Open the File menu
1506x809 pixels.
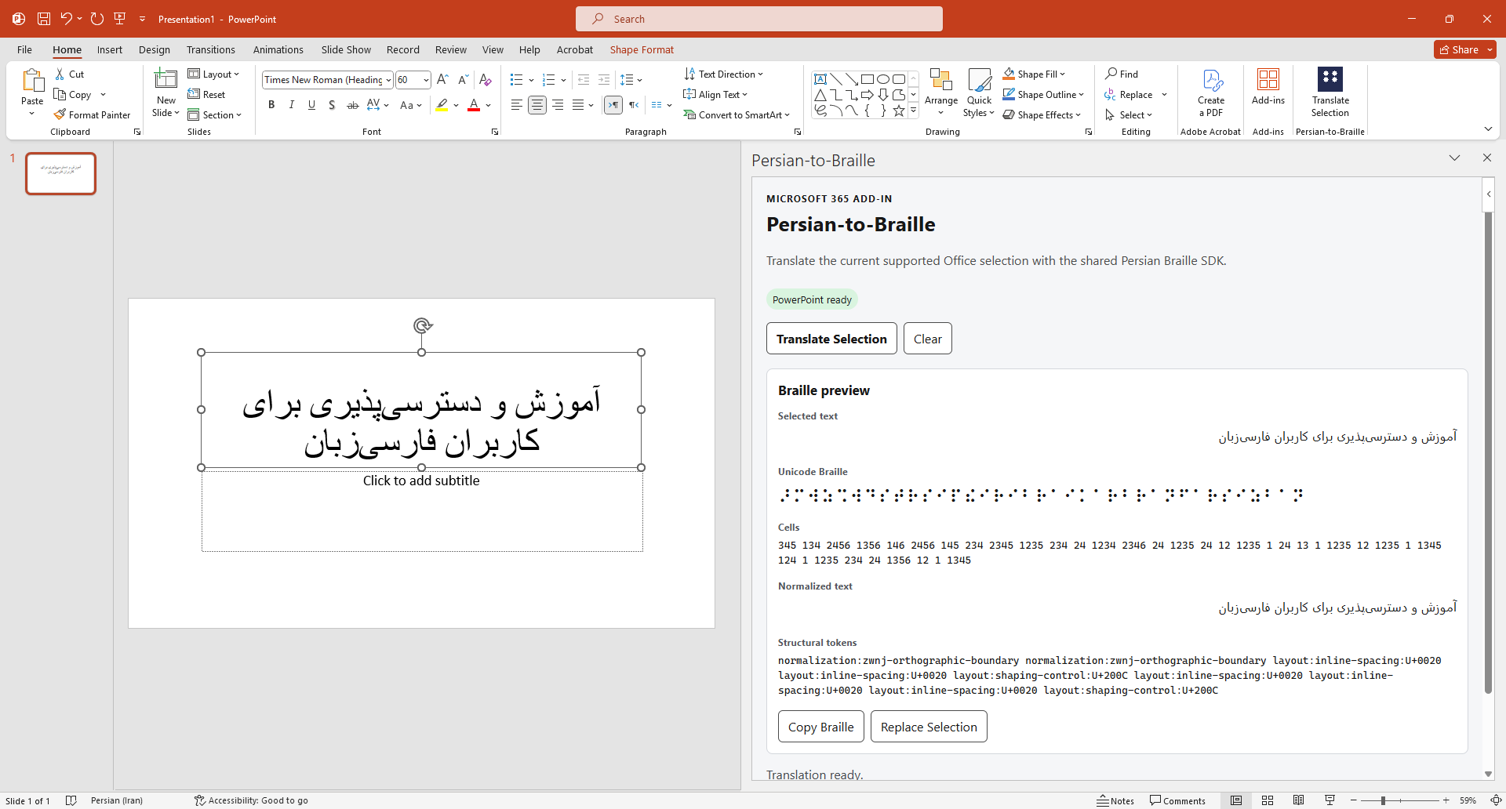click(24, 49)
